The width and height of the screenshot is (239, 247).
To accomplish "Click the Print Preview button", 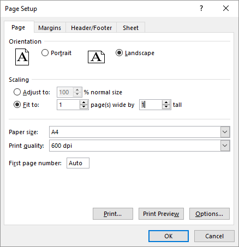I will (x=161, y=214).
